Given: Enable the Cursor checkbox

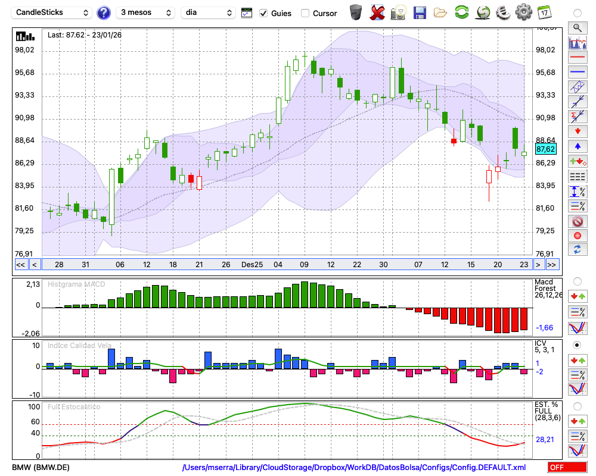Looking at the screenshot, I should tap(305, 13).
